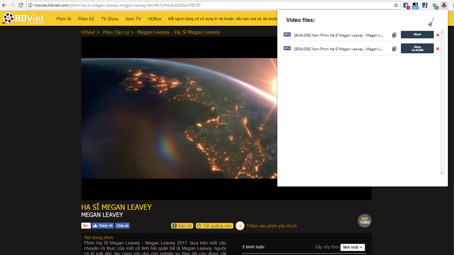The image size is (454, 255).
Task: Remove the 640x268 video with red X
Action: (x=438, y=35)
